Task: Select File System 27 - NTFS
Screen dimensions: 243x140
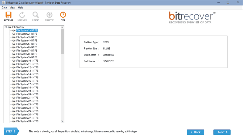Action: [x=27, y=118]
